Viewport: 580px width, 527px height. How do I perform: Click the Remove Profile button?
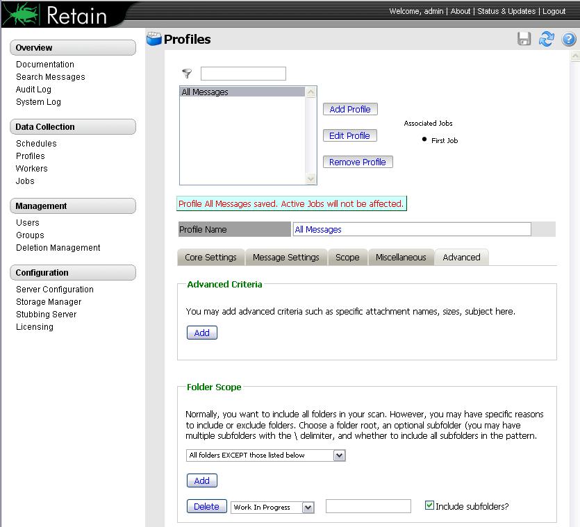(357, 162)
